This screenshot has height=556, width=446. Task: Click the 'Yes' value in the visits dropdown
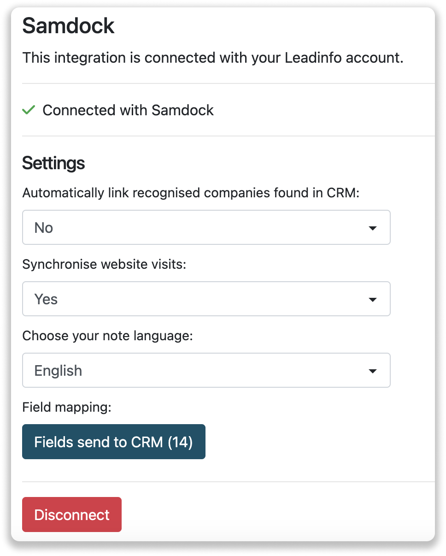(45, 299)
